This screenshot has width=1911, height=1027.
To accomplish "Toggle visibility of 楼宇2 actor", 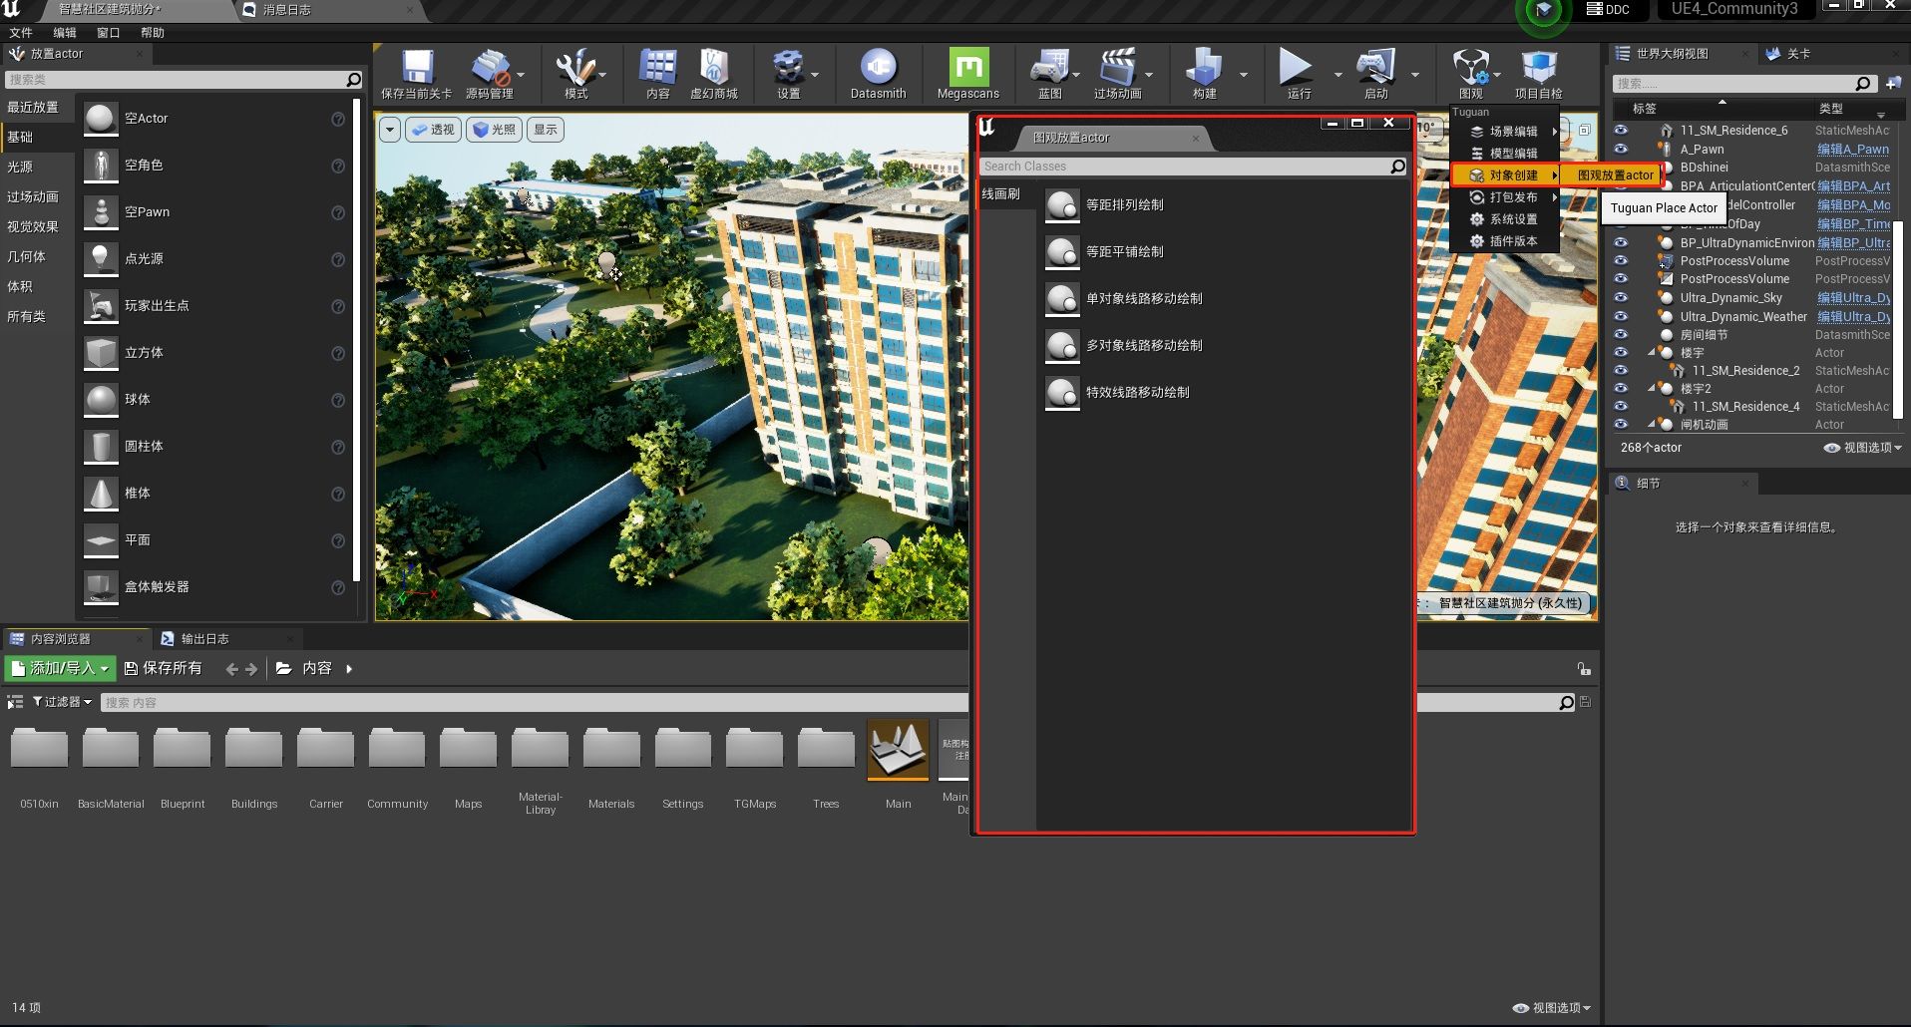I will click(x=1621, y=388).
